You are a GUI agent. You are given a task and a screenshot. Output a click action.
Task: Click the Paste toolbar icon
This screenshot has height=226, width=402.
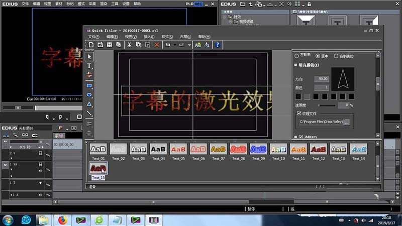[x=148, y=45]
